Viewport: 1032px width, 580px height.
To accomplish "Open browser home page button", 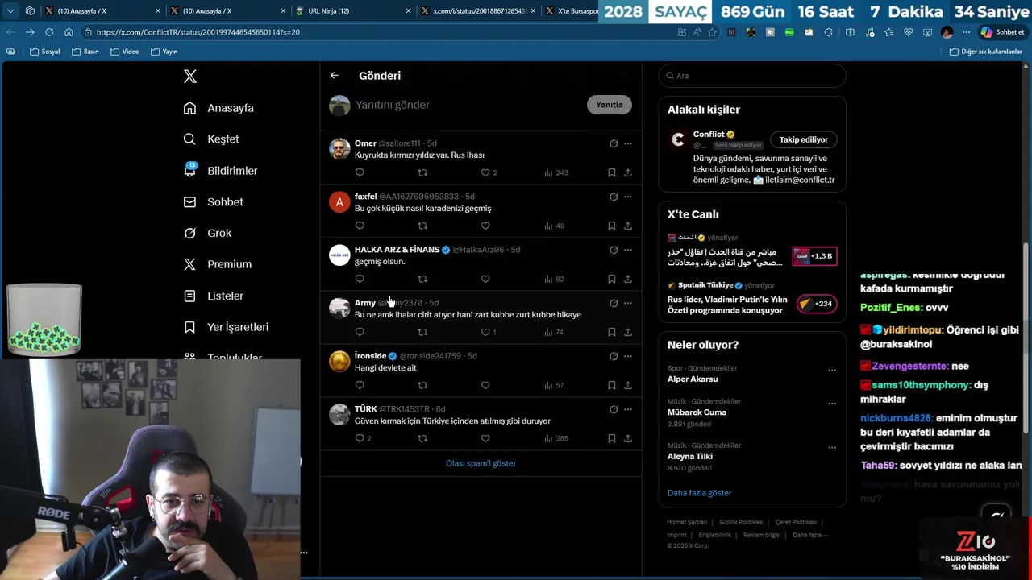I will pos(69,32).
